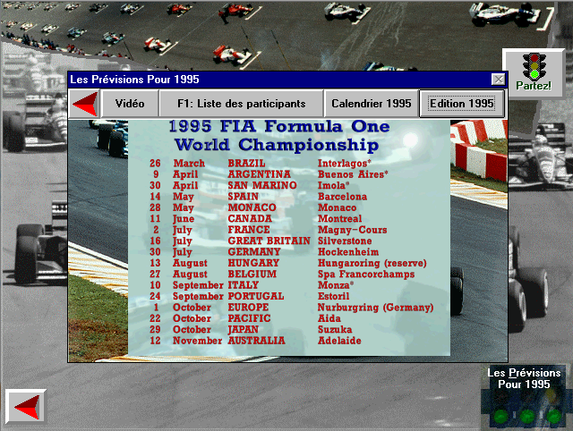The width and height of the screenshot is (573, 431).
Task: Click the Adelaide circuit name
Action: [339, 341]
